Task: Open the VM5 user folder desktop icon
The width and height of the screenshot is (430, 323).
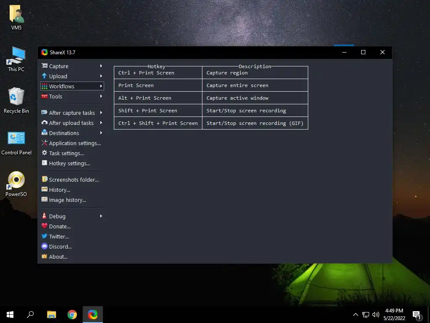Action: 16,17
